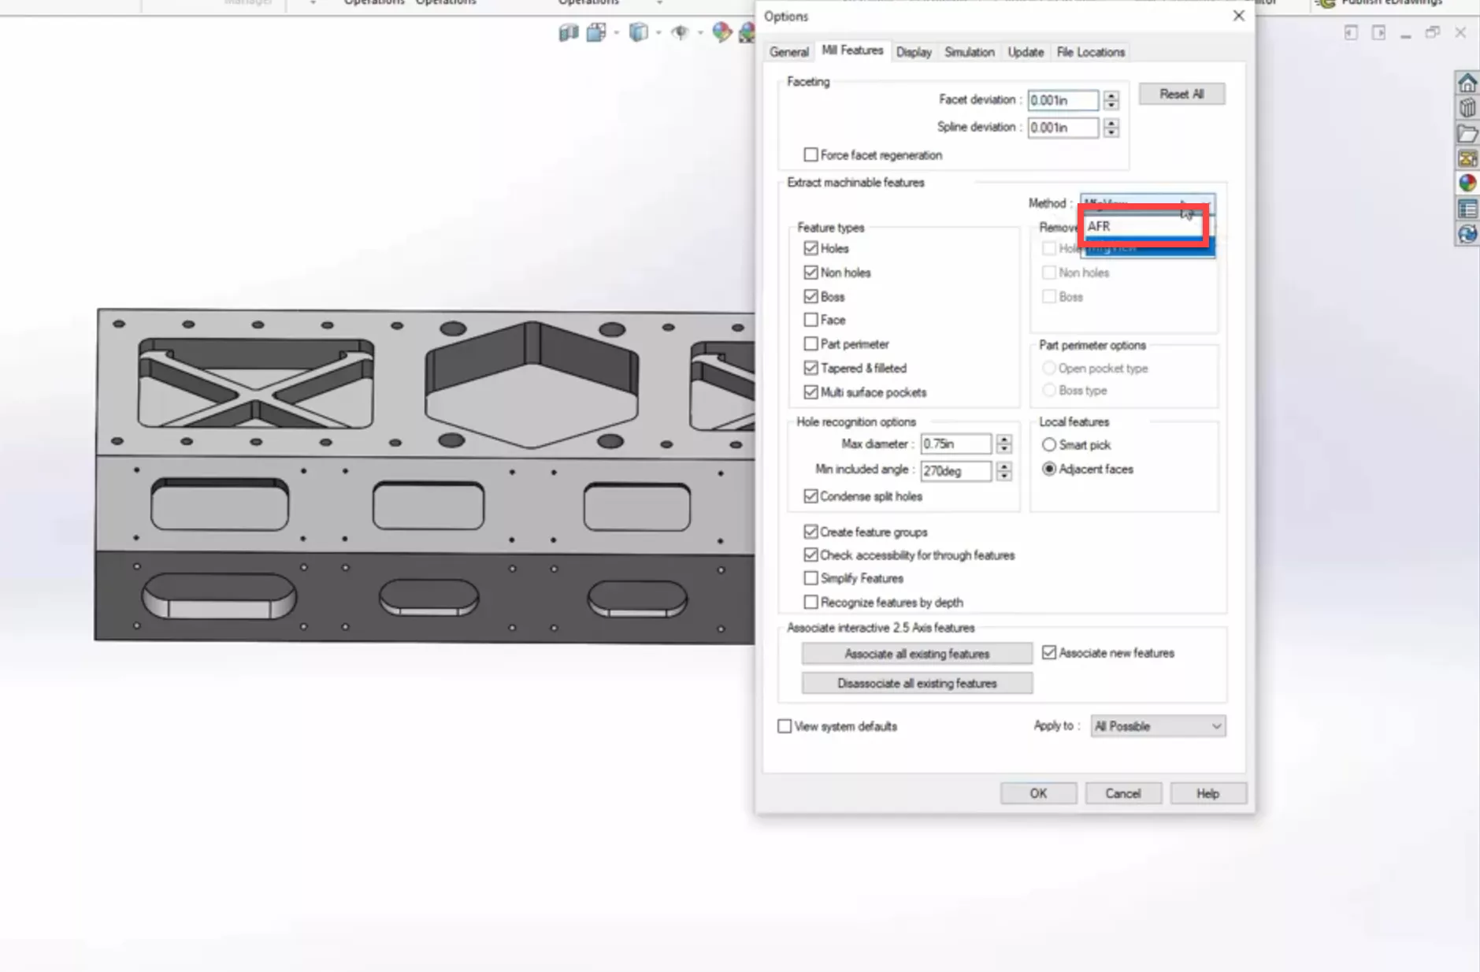
Task: Uncheck the Boss feature type
Action: [x=810, y=297]
